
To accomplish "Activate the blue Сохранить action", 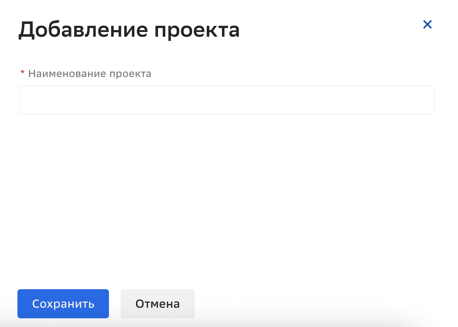I will pos(63,304).
